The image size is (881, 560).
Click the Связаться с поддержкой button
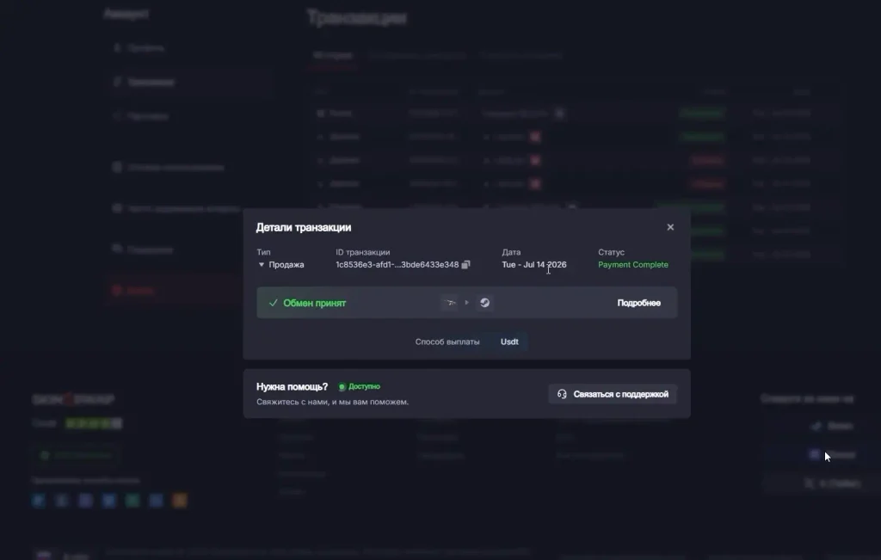pyautogui.click(x=613, y=394)
